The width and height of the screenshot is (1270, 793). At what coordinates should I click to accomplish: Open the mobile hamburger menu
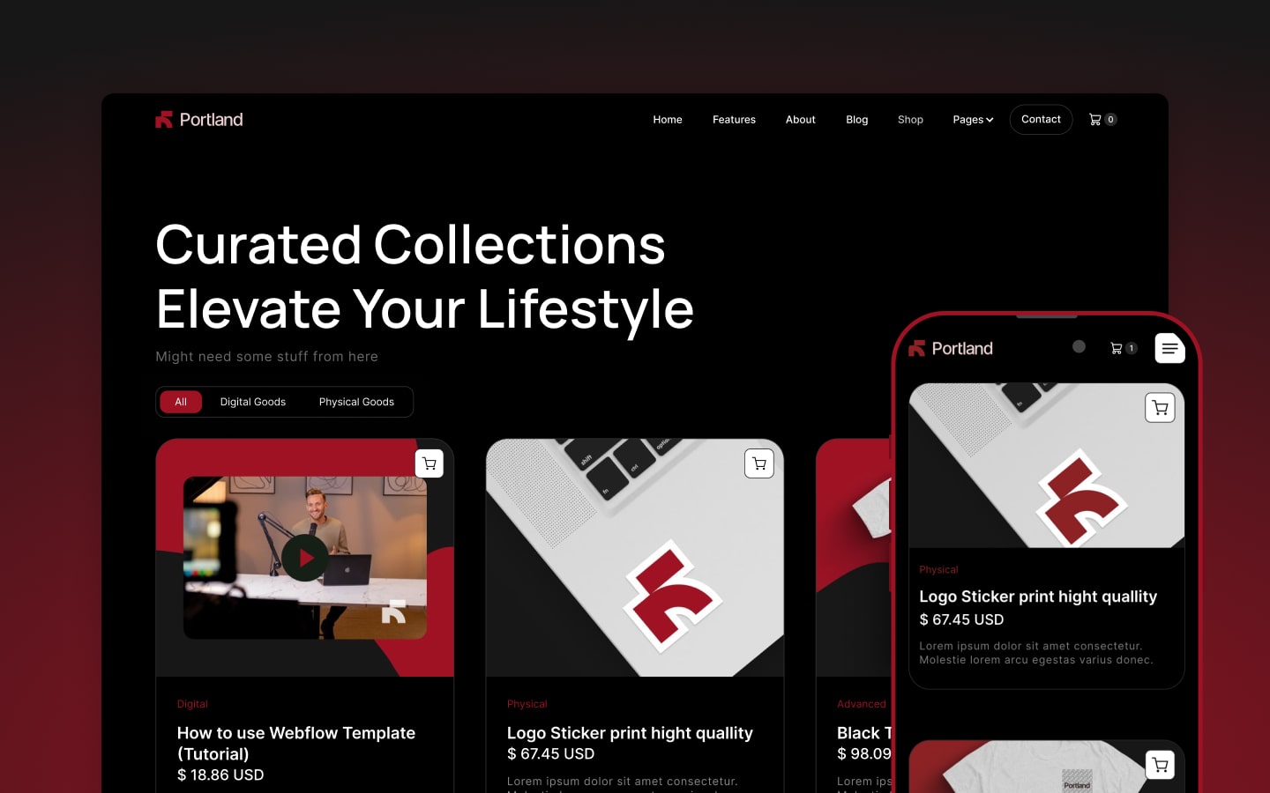click(1169, 348)
